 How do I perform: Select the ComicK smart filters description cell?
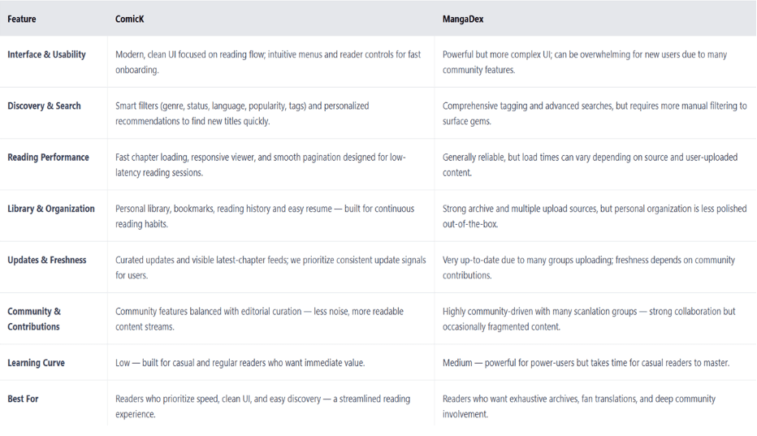click(x=242, y=113)
